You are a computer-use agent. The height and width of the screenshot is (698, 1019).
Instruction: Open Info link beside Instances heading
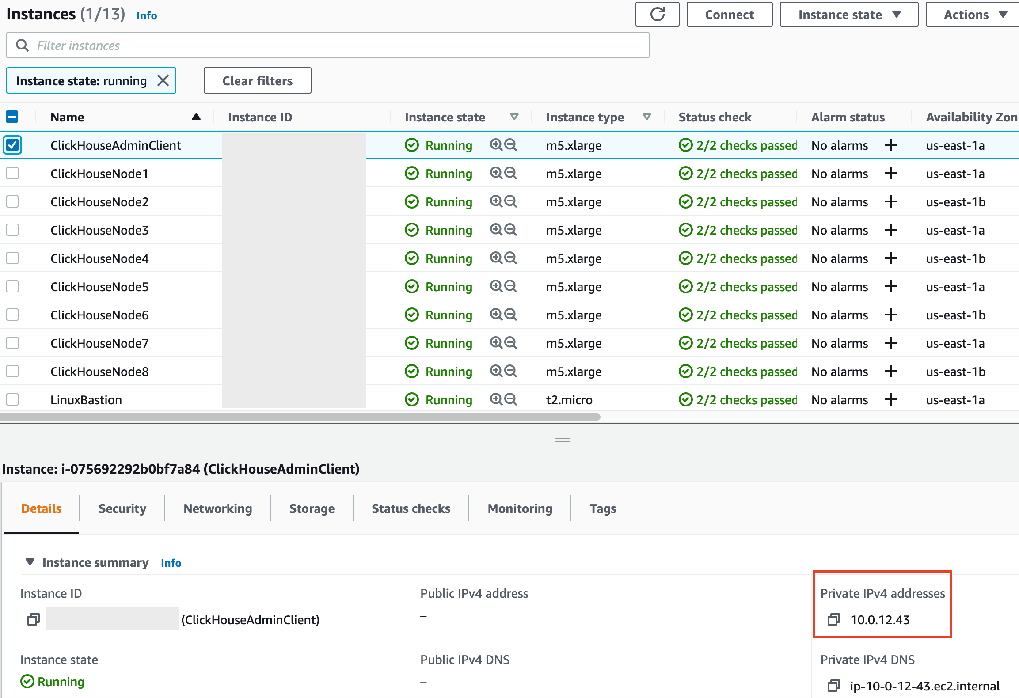[x=147, y=15]
